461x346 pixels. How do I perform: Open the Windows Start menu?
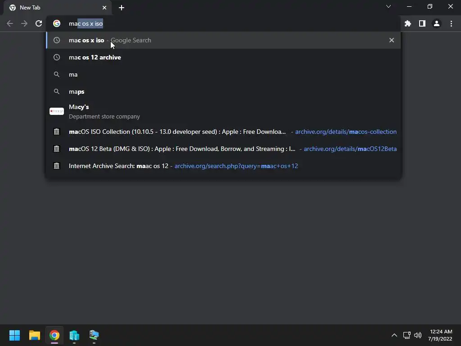click(14, 335)
